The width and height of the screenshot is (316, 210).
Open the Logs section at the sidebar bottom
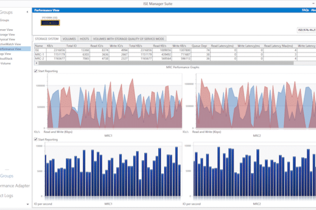6,195
